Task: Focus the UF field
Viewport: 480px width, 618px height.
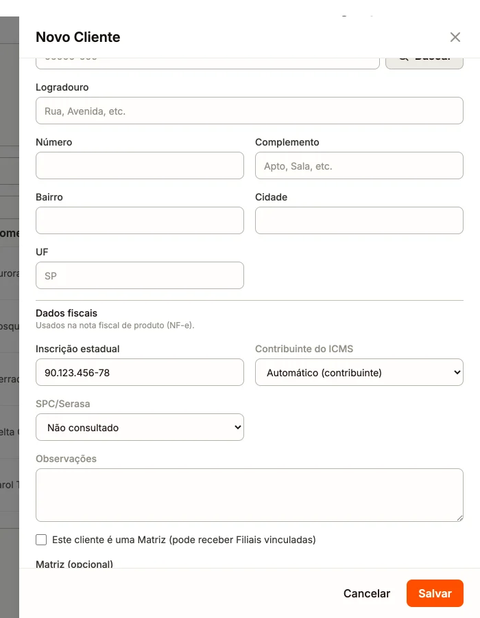Action: pos(140,275)
